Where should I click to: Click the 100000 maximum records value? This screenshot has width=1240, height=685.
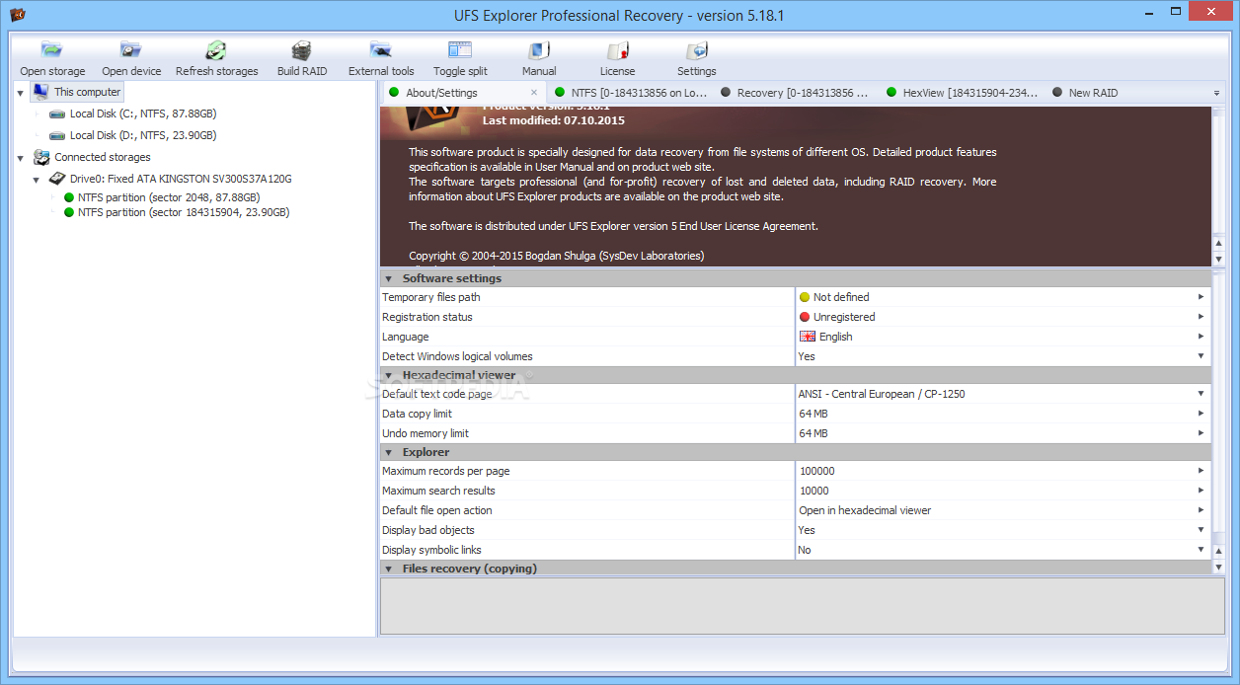tap(816, 471)
